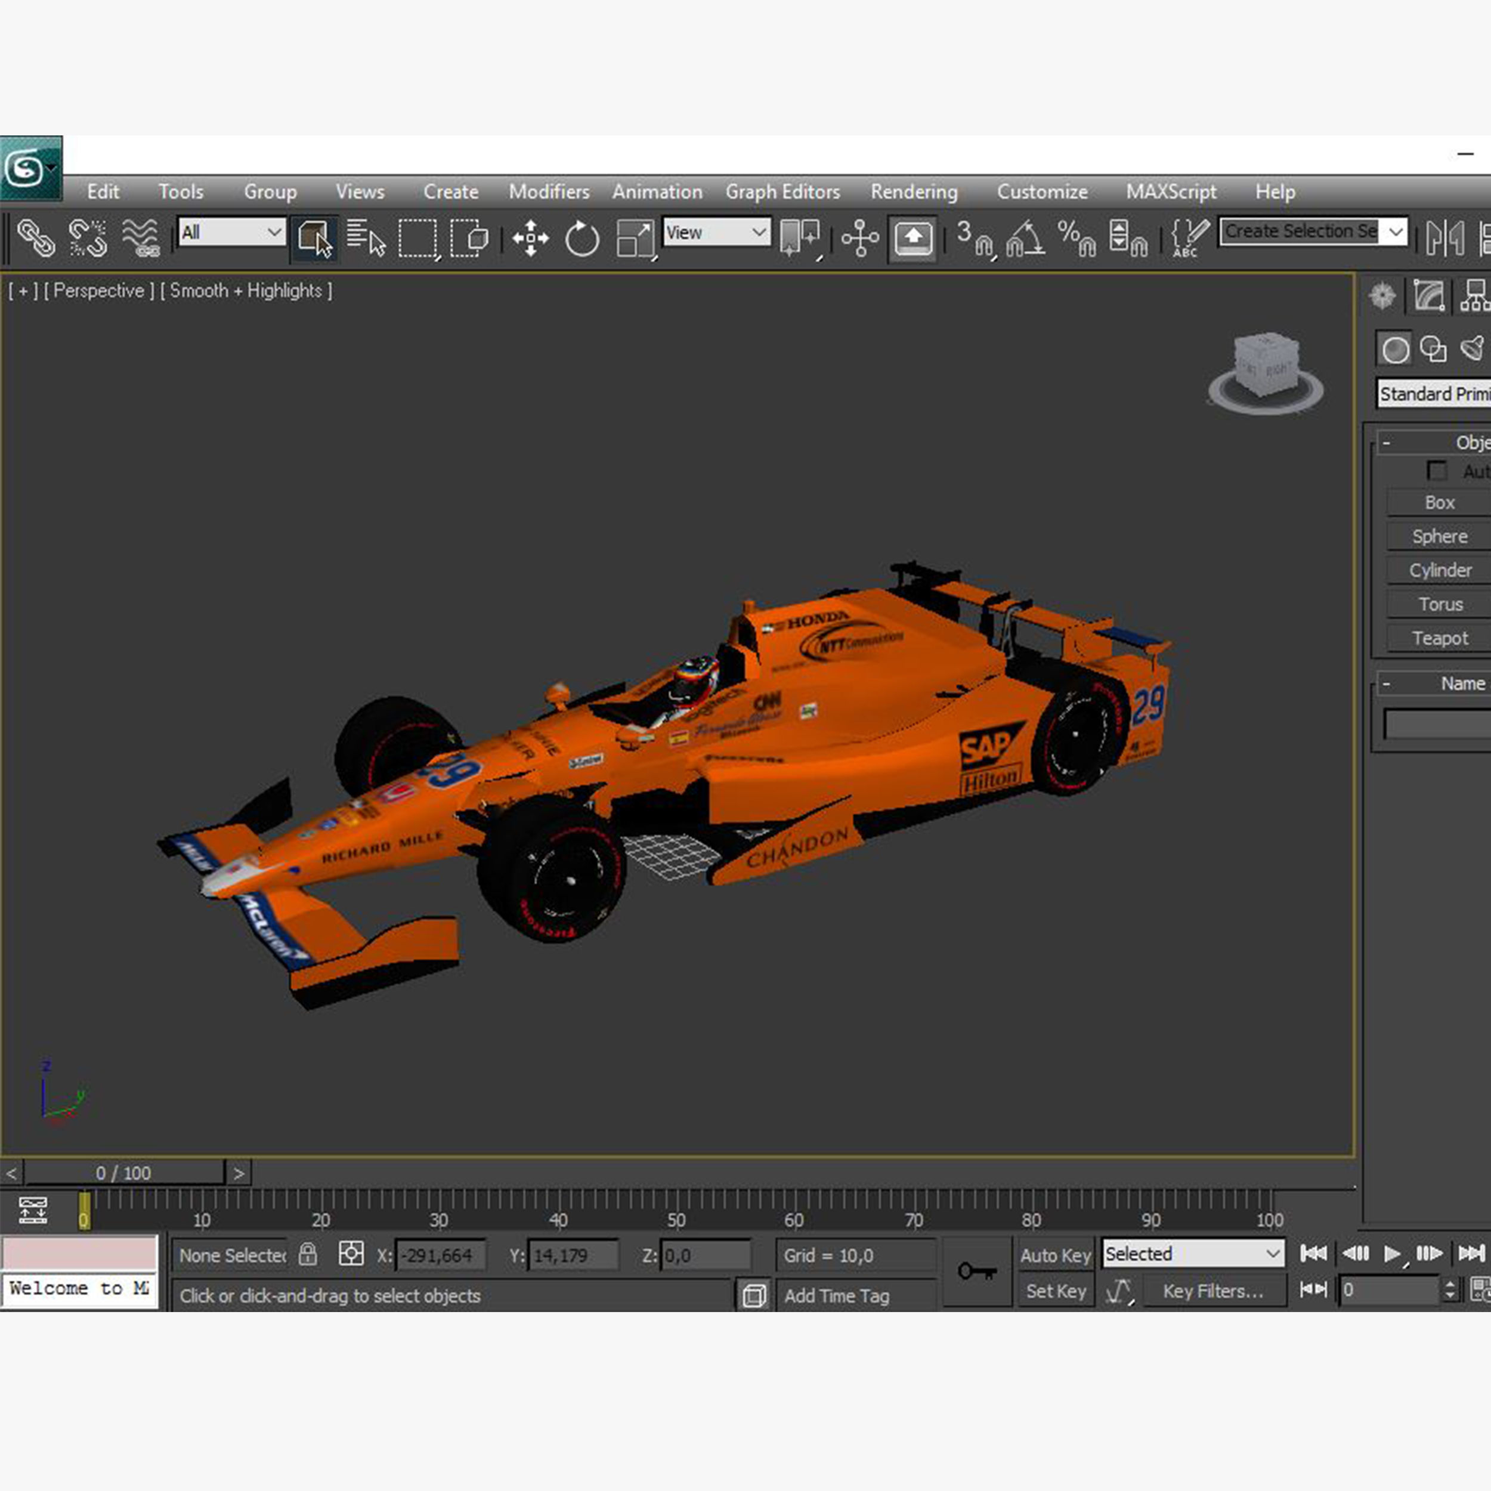This screenshot has height=1491, width=1491.
Task: Select the Geometry category icon
Action: coord(1394,349)
